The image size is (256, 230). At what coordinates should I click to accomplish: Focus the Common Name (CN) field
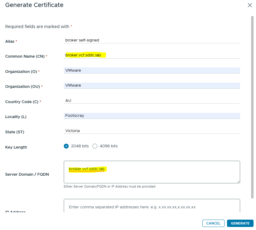[152, 55]
